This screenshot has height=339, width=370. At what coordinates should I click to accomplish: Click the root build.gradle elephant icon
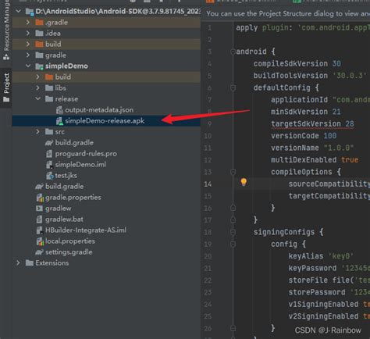39,187
